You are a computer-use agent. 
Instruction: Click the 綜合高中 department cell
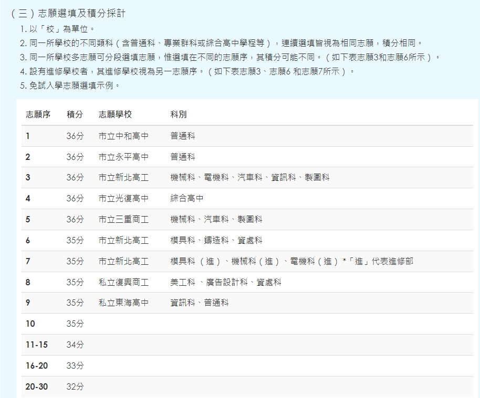pos(187,198)
